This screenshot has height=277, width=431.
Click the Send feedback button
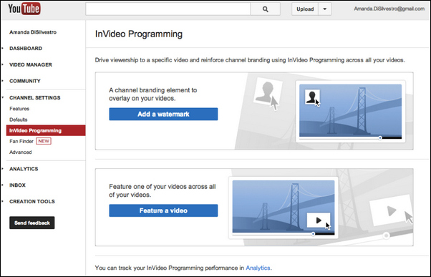point(32,223)
